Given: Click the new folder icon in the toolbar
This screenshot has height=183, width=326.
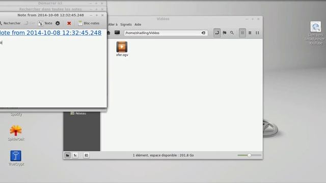Looking at the screenshot, I should point(225,33).
